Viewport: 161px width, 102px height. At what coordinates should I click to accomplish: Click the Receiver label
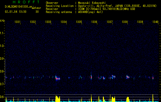coord(52,9)
